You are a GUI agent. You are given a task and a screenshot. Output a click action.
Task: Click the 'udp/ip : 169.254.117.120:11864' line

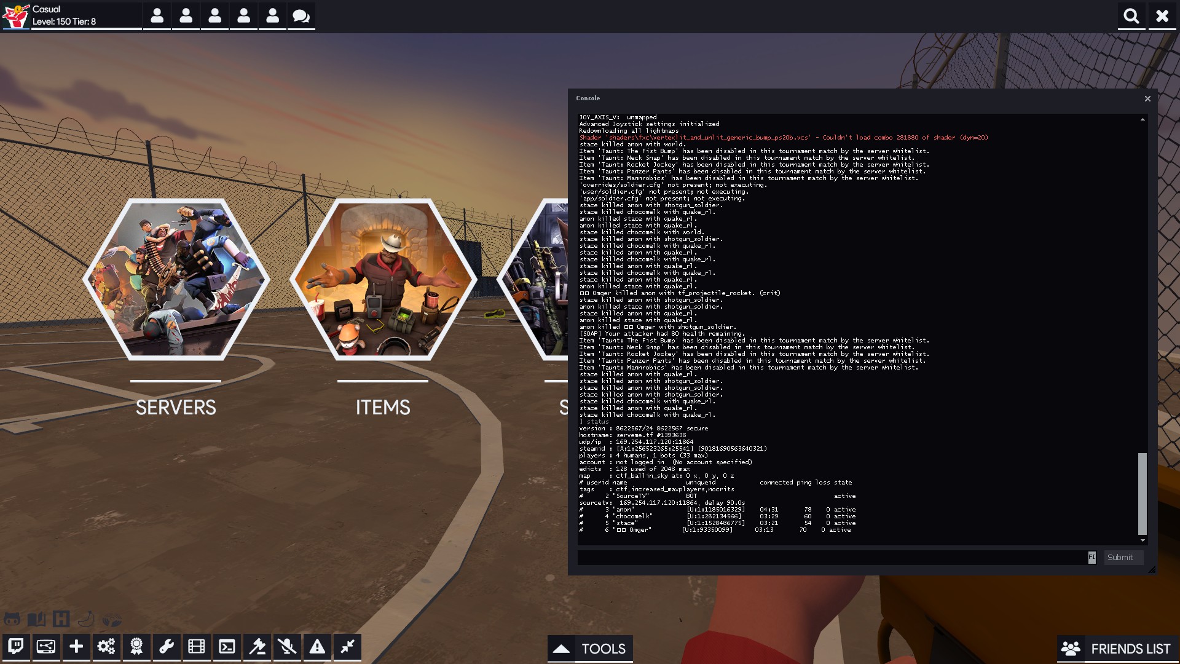click(x=636, y=442)
